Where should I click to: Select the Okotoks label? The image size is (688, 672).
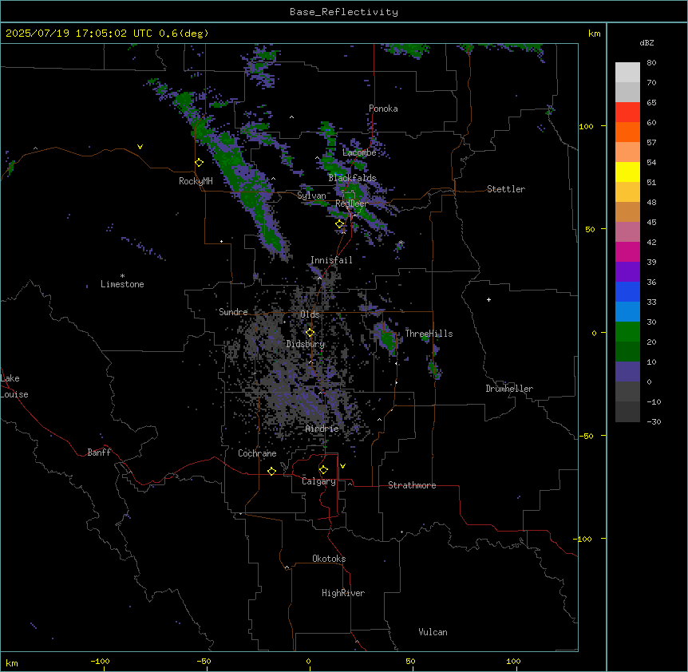pyautogui.click(x=329, y=559)
